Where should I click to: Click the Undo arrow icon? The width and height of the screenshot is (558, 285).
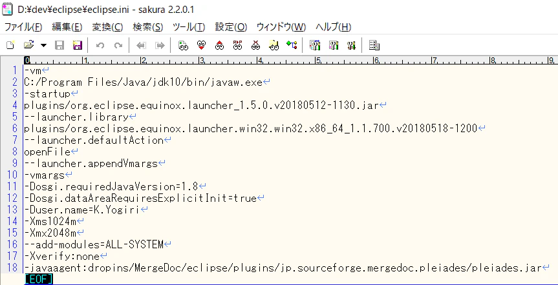[x=100, y=45]
